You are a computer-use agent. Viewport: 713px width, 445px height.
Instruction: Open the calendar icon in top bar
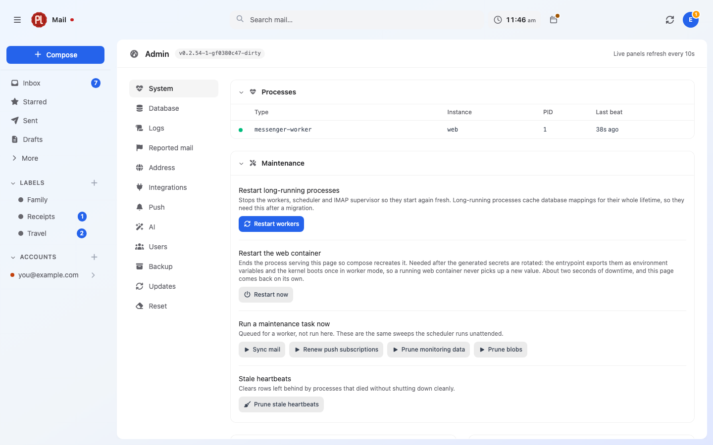pos(554,20)
